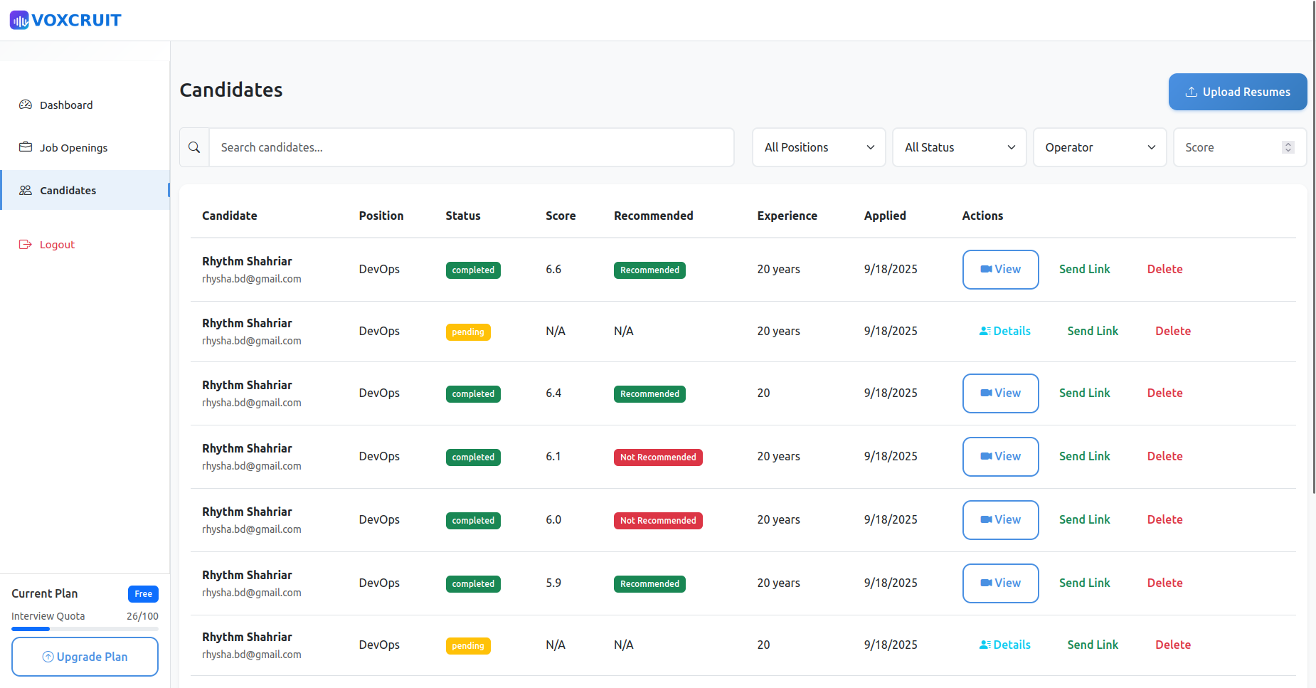The image size is (1316, 688).
Task: Click the Voxcruit logo icon
Action: [x=19, y=20]
